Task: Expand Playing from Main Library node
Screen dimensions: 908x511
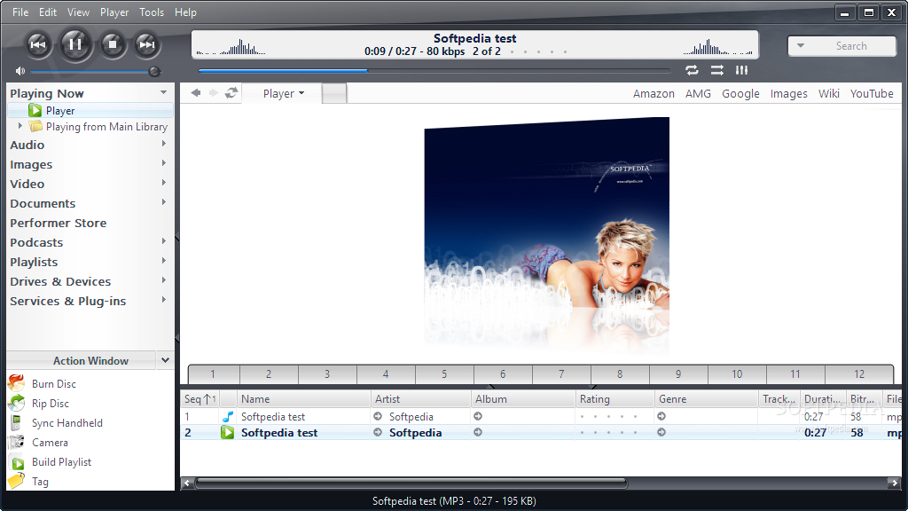Action: point(20,126)
